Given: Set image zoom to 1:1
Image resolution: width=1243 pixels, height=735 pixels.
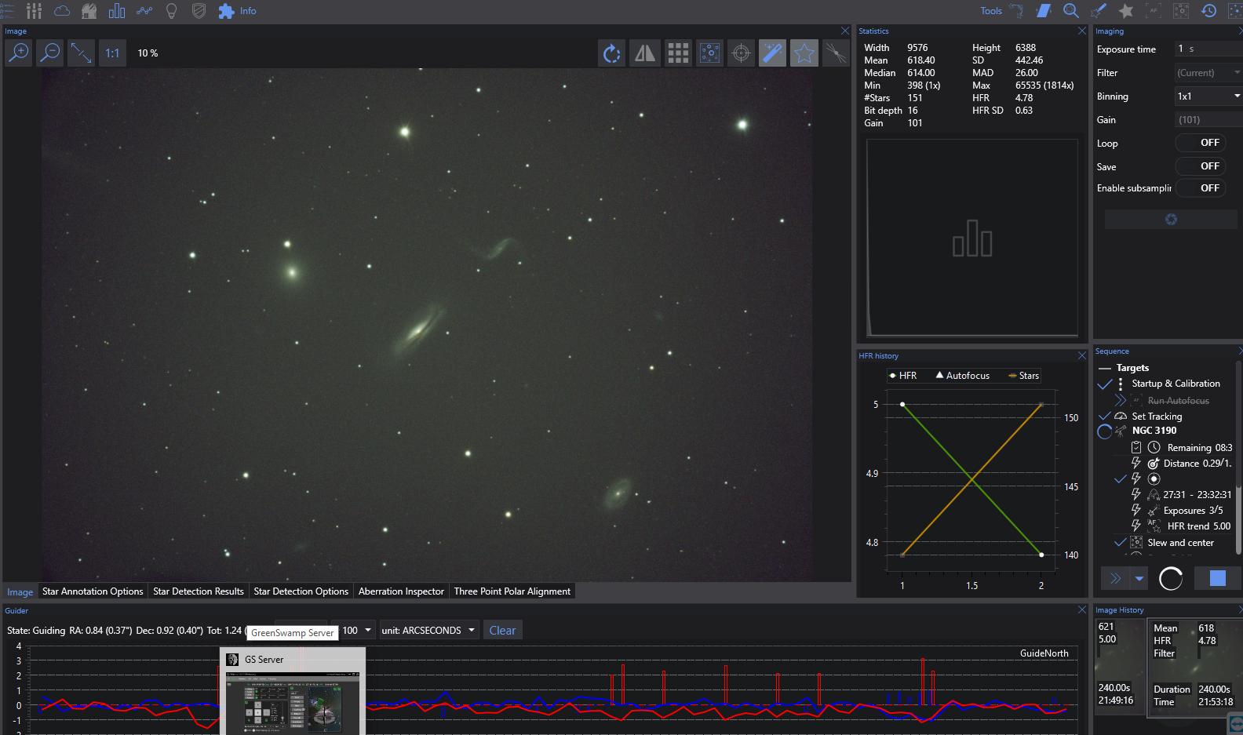Looking at the screenshot, I should tap(112, 53).
